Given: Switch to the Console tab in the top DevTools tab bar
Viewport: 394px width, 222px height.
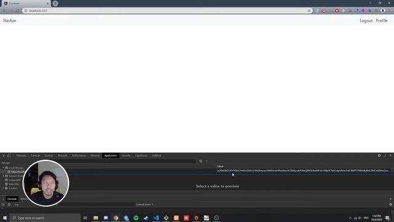Looking at the screenshot, I should coord(35,155).
